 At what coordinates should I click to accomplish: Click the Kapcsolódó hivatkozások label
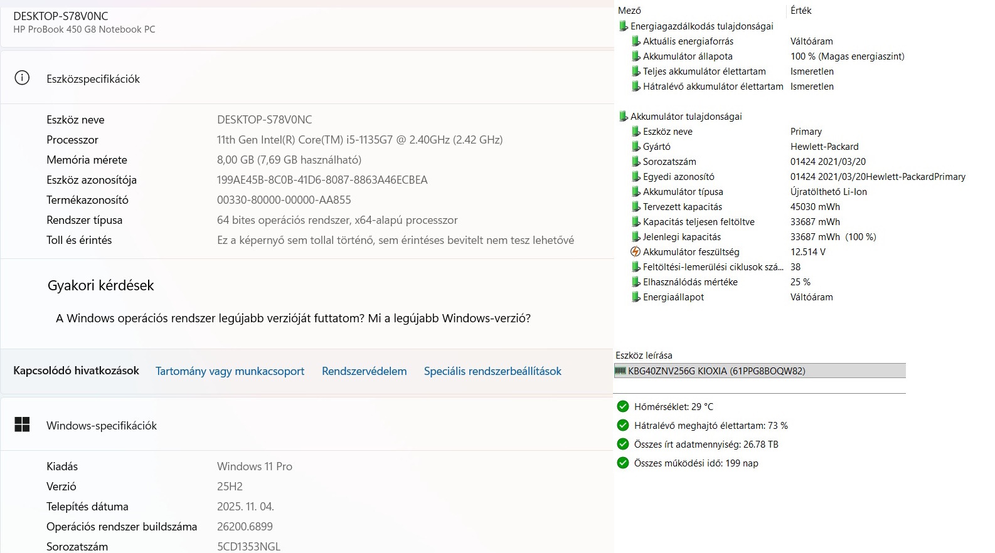[76, 371]
